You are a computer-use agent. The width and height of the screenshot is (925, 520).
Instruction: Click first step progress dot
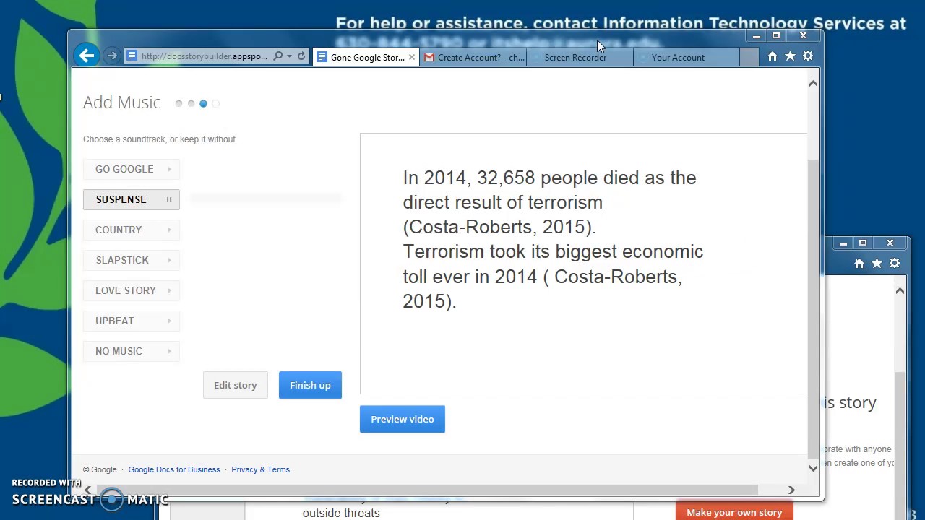pyautogui.click(x=178, y=103)
